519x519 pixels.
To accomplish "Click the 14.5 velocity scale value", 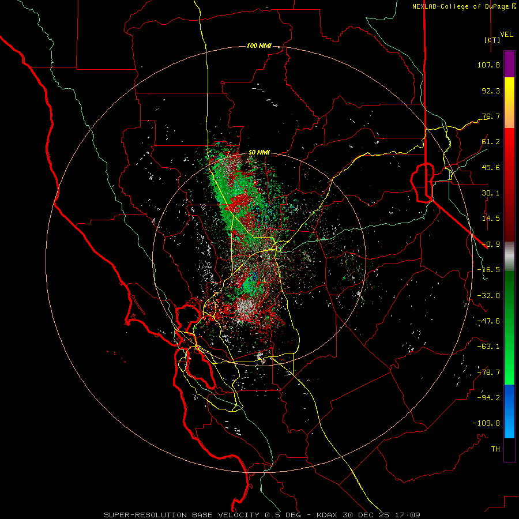I will tap(491, 219).
